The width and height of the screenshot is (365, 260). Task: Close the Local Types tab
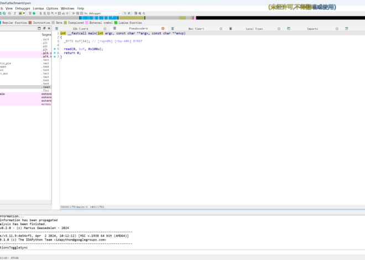click(279, 29)
